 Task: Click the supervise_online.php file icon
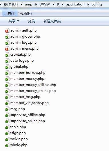pos(7,121)
